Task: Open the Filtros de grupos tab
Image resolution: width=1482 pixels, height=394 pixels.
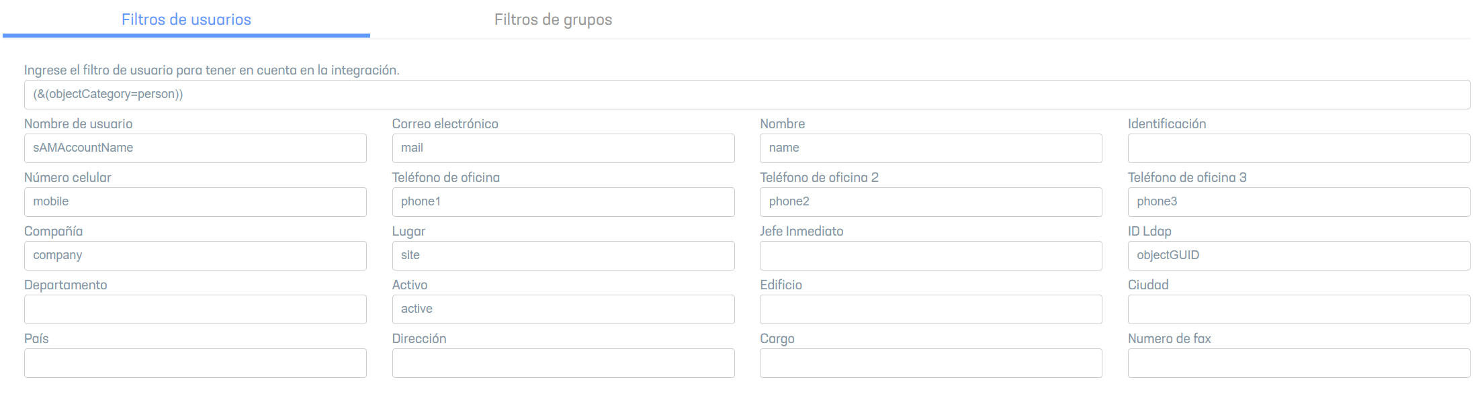Action: [553, 19]
